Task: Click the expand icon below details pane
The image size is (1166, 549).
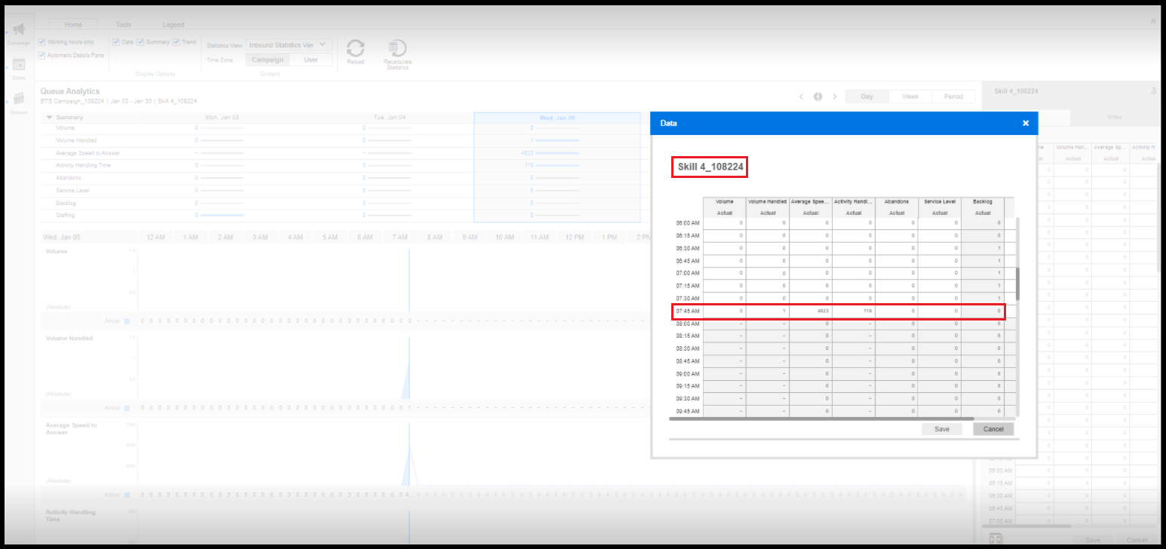Action: click(996, 538)
